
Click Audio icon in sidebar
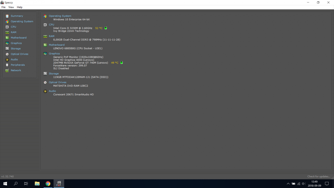click(x=7, y=60)
